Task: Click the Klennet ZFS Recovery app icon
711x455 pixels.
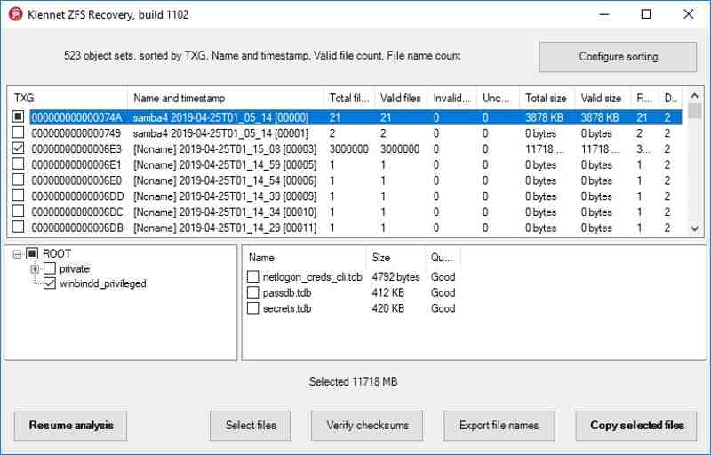Action: point(15,14)
